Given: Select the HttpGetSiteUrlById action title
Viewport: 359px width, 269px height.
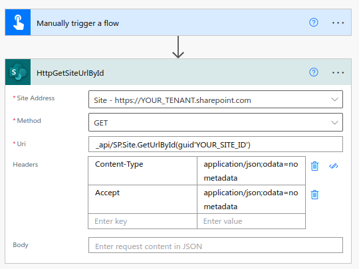Looking at the screenshot, I should click(x=70, y=73).
